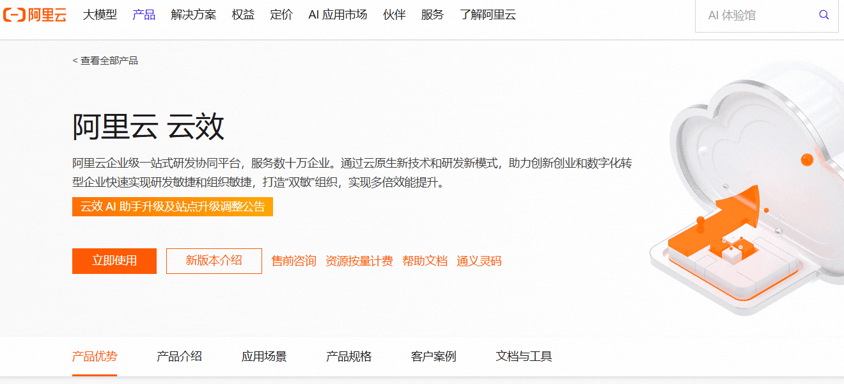Open the 定价 menu
This screenshot has width=844, height=384.
(281, 15)
